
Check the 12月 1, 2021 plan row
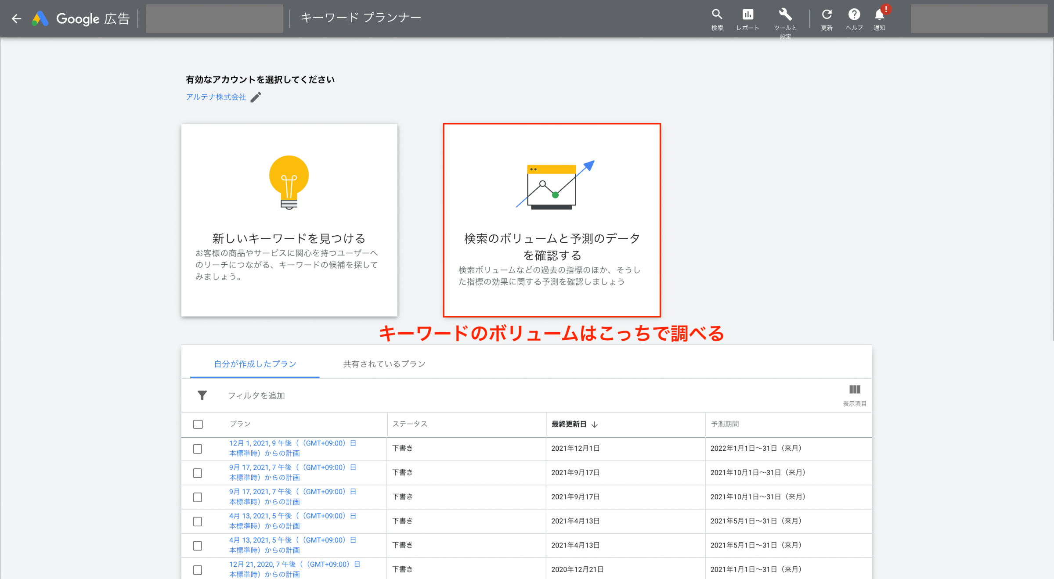pyautogui.click(x=198, y=449)
